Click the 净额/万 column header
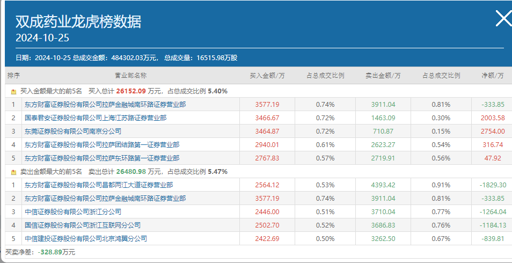512x263 pixels. point(493,76)
